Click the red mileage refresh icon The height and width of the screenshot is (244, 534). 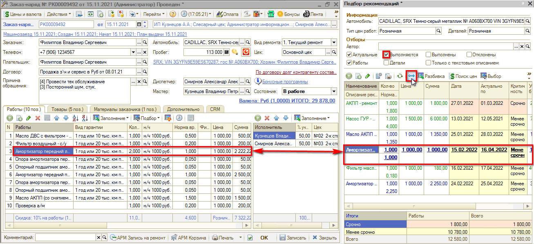pyautogui.click(x=246, y=52)
